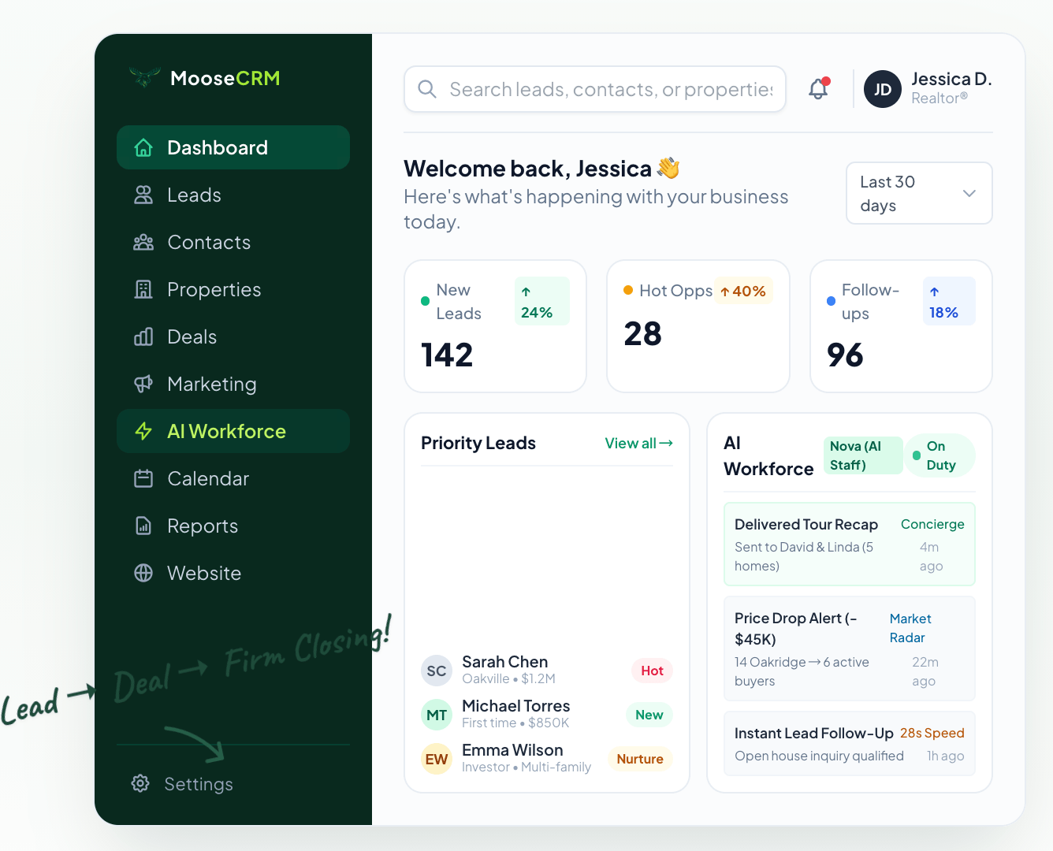Click the Jessica D. profile name

[951, 79]
